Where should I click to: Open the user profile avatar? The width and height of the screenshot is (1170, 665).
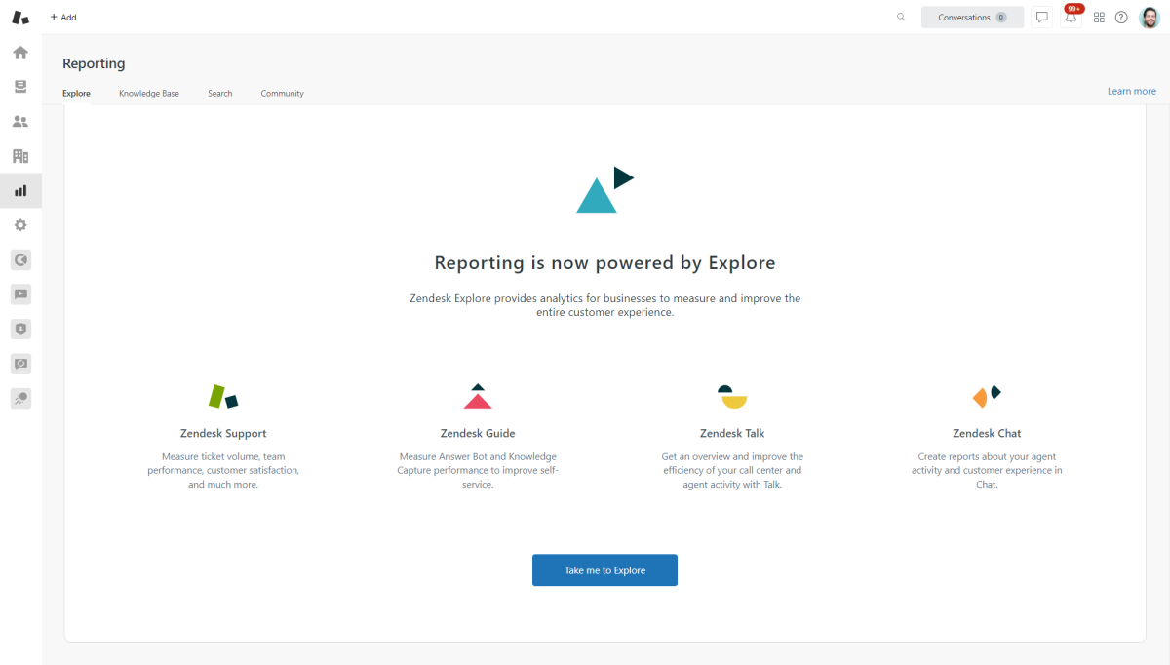1150,18
